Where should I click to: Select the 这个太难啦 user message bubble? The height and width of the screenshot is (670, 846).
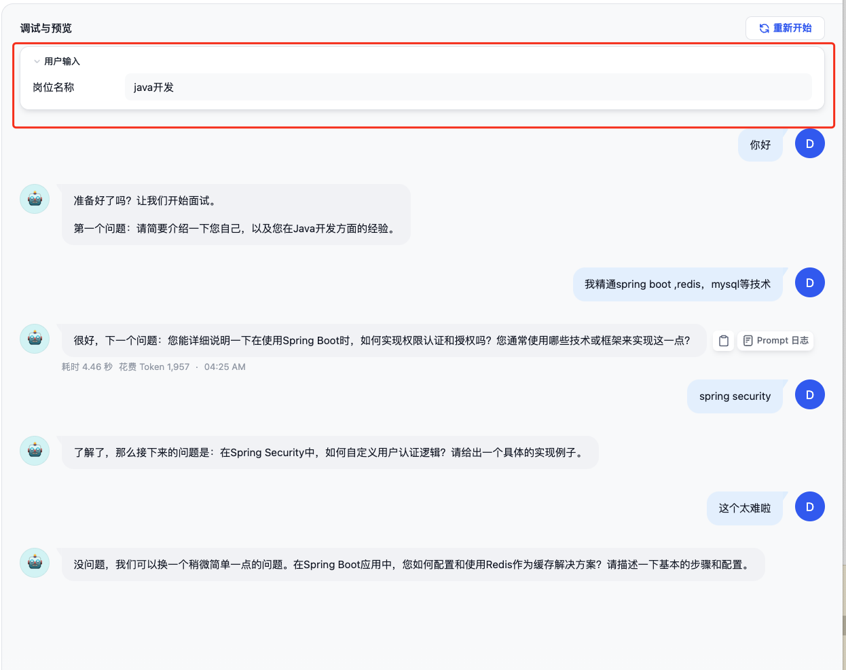[x=744, y=508]
